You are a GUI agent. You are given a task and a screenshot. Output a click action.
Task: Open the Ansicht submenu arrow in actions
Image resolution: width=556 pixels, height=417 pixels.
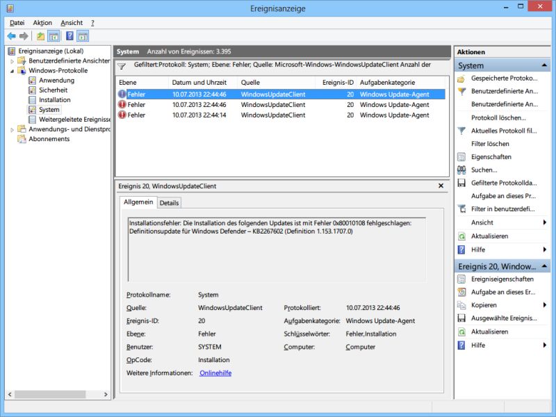click(545, 222)
